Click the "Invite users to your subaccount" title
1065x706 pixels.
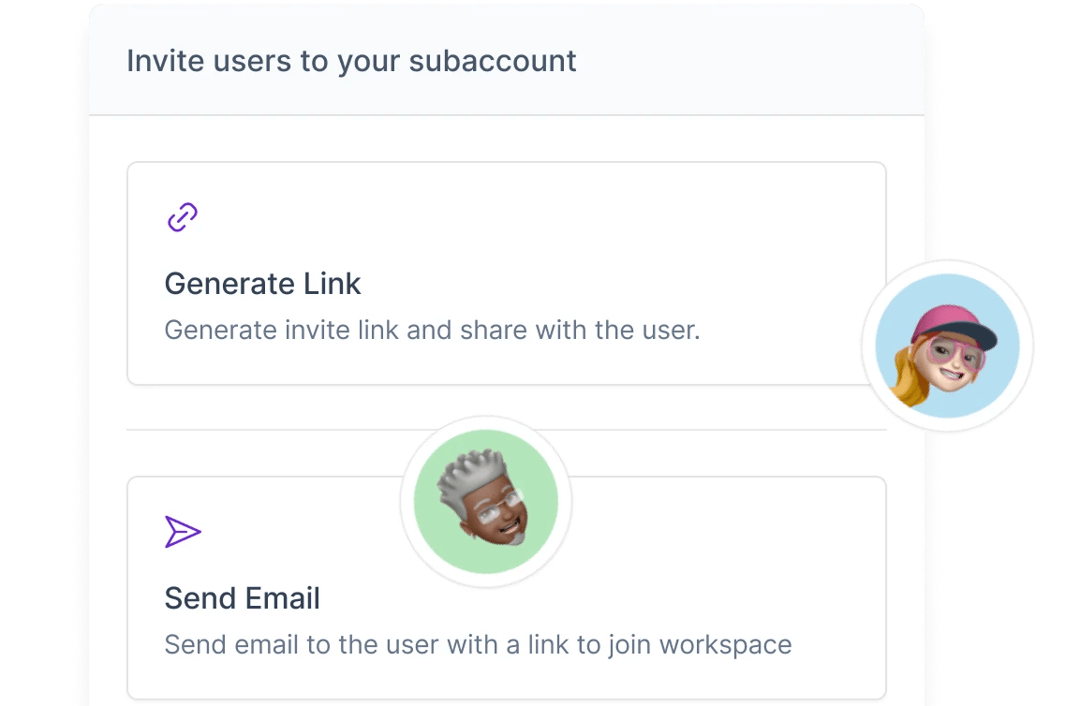pyautogui.click(x=351, y=62)
